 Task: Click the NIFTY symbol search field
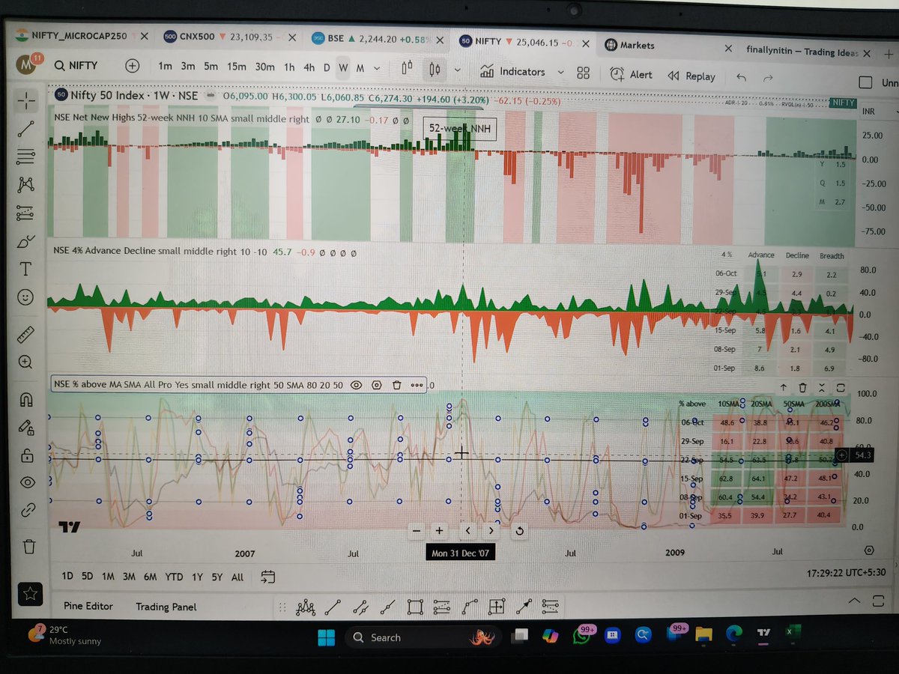pyautogui.click(x=76, y=65)
